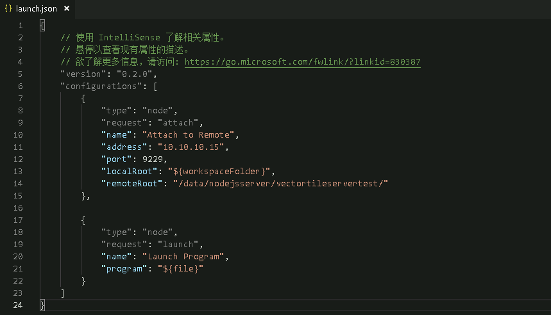
Task: Select the launch.json editor tab
Action: (x=37, y=9)
